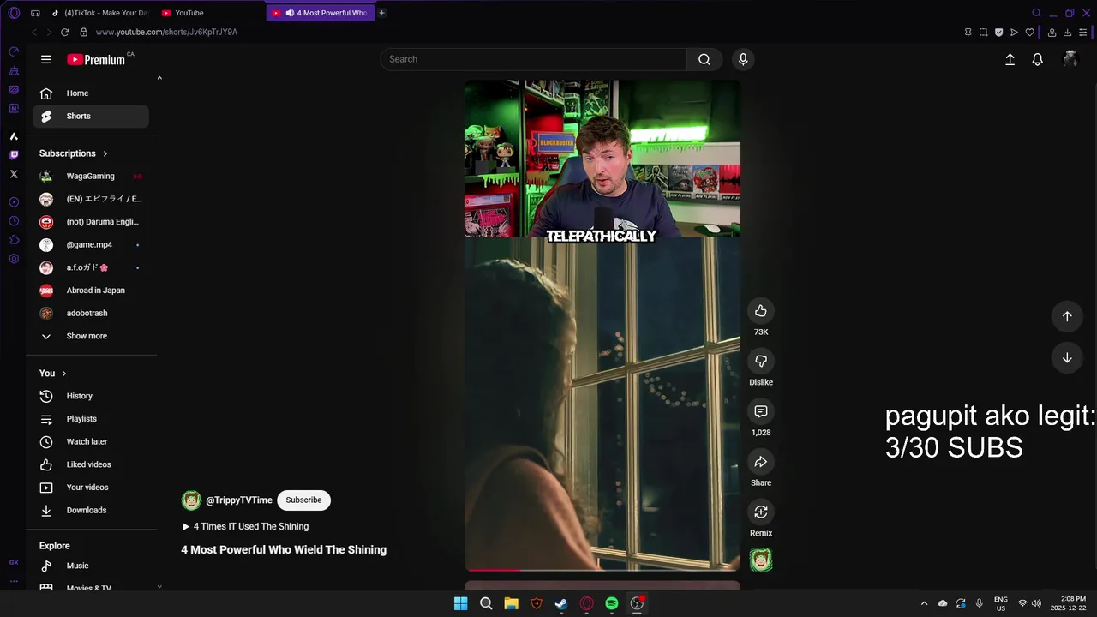Like the Short with the thumbs-up button
This screenshot has width=1097, height=617.
(761, 310)
